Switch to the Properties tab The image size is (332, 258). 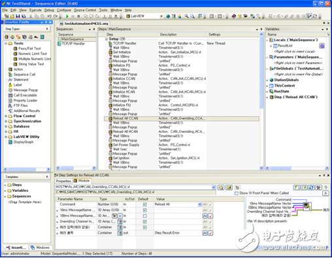point(63,181)
